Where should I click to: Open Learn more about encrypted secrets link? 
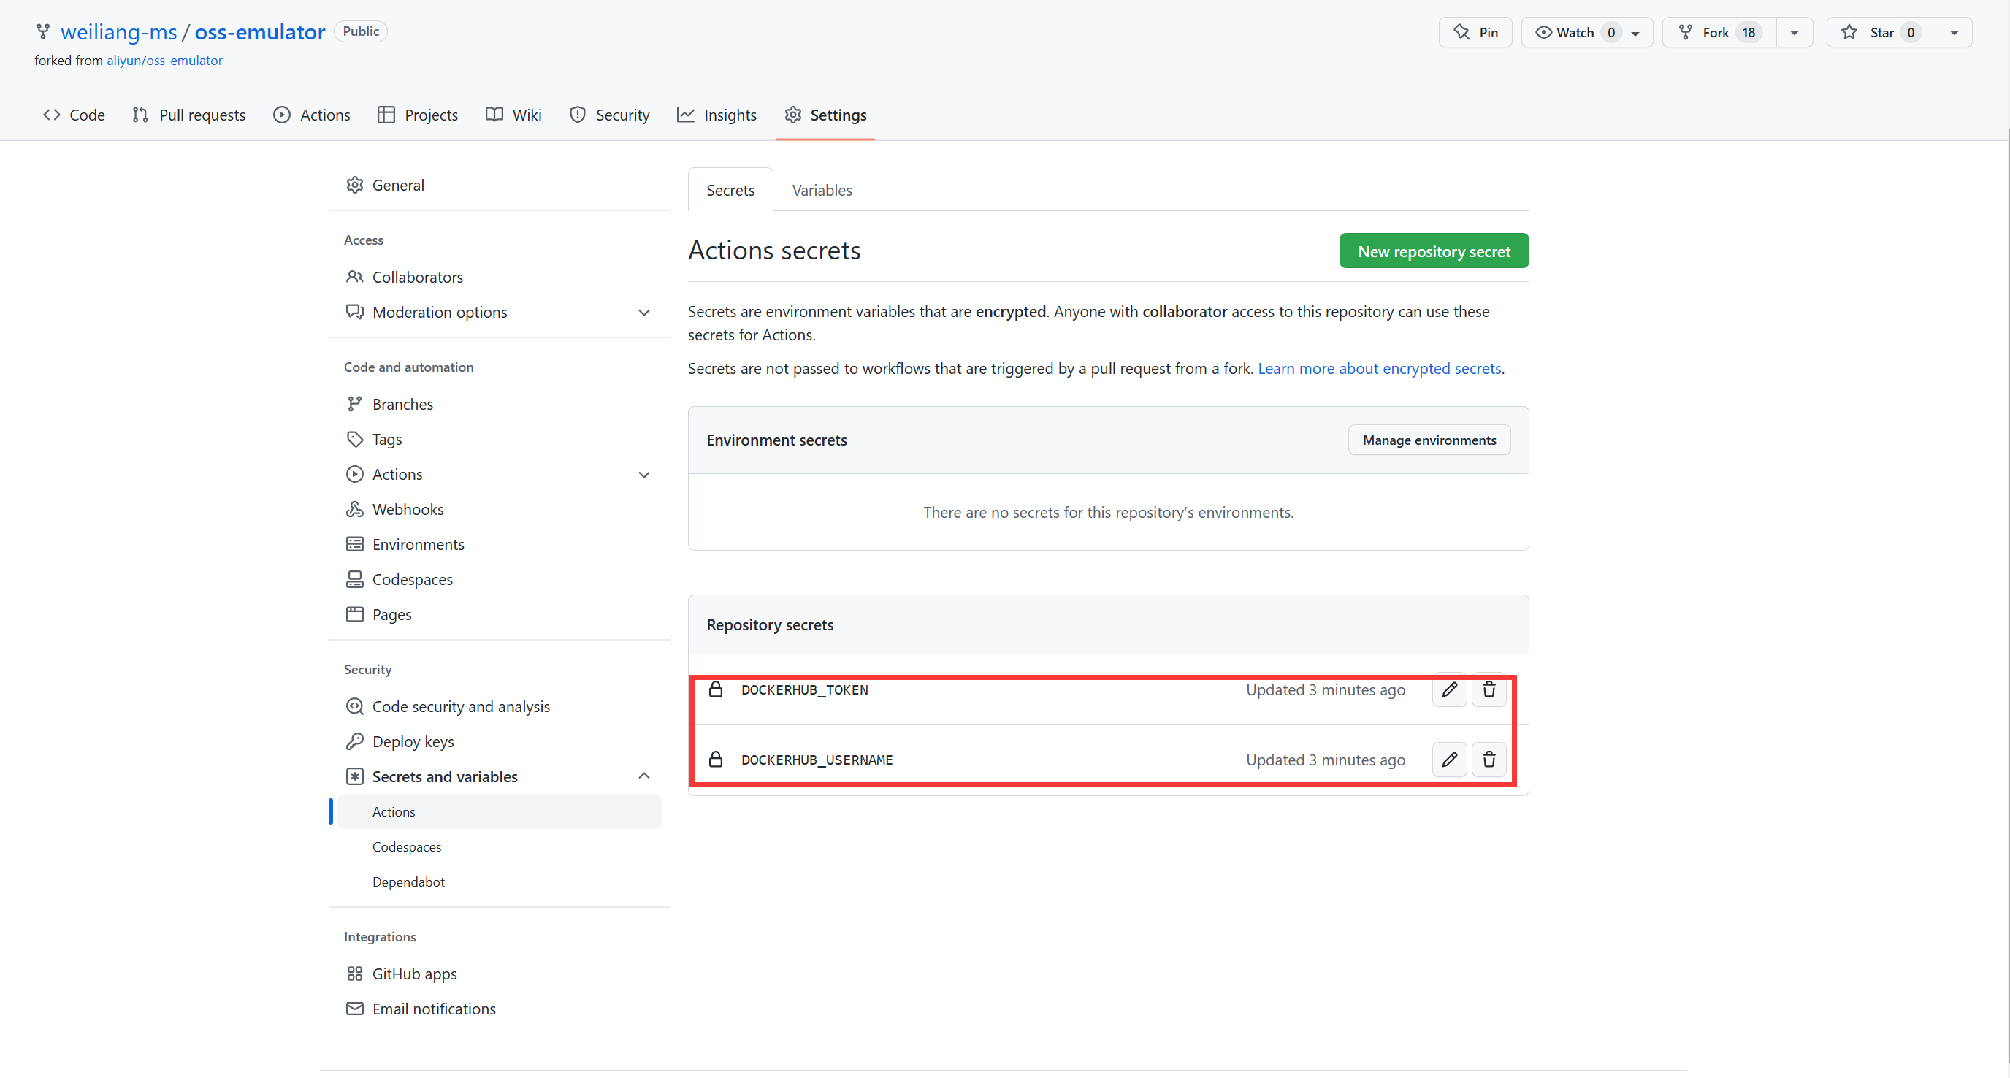pyautogui.click(x=1379, y=368)
